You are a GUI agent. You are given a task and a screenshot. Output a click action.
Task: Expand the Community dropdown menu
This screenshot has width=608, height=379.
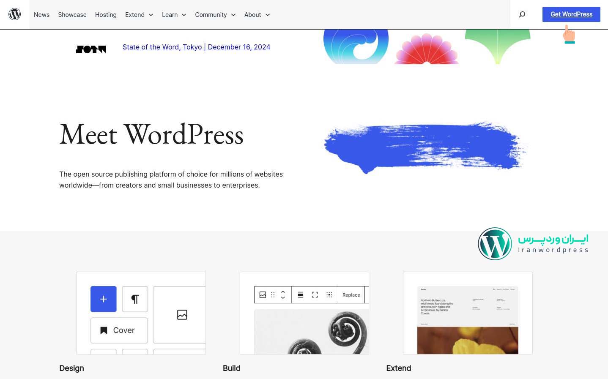(x=215, y=15)
